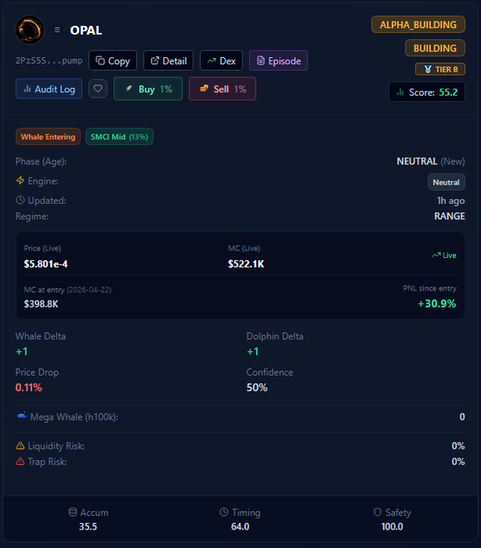Click the Accum database icon

[x=73, y=512]
